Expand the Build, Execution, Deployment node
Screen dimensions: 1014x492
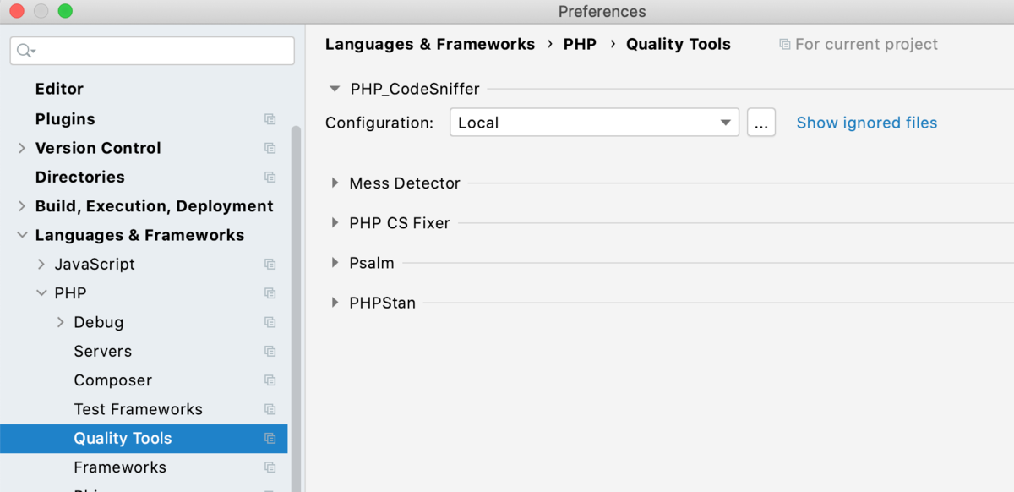coord(22,206)
